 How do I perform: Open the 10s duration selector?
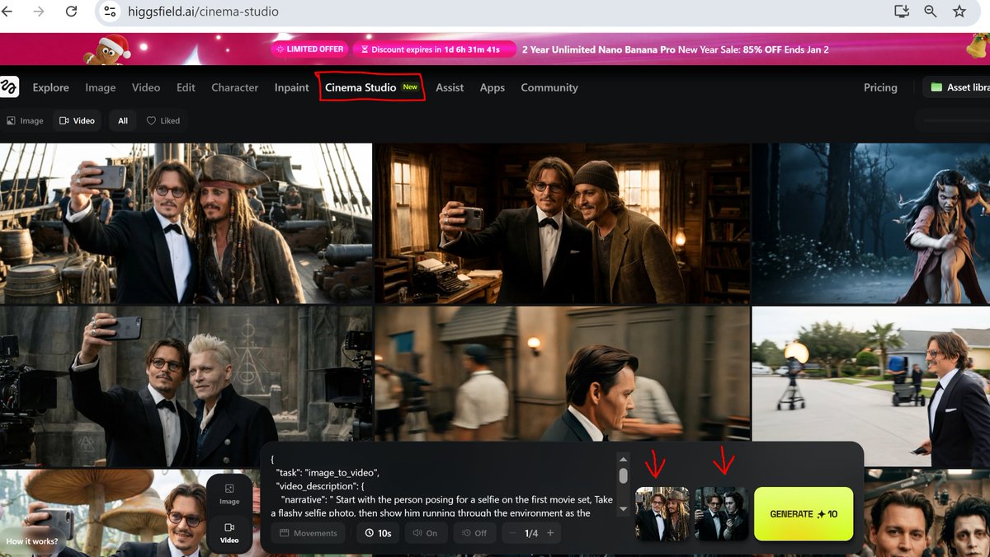tap(377, 533)
